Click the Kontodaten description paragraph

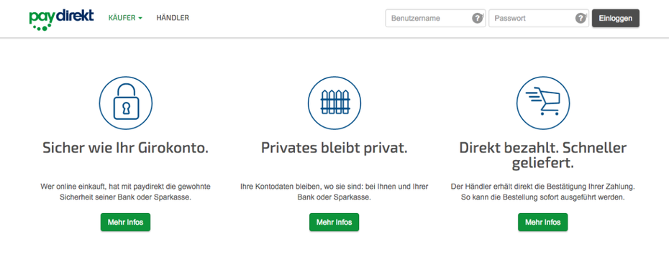tap(334, 192)
